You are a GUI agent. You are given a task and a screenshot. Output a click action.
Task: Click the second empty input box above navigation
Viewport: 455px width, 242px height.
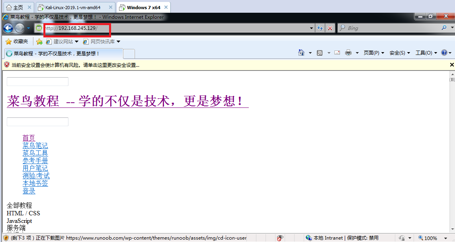coord(37,121)
